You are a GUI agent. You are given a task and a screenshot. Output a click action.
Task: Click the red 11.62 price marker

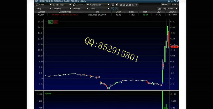pyautogui.click(x=174, y=47)
